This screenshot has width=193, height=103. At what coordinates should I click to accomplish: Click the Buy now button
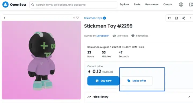click(x=103, y=81)
